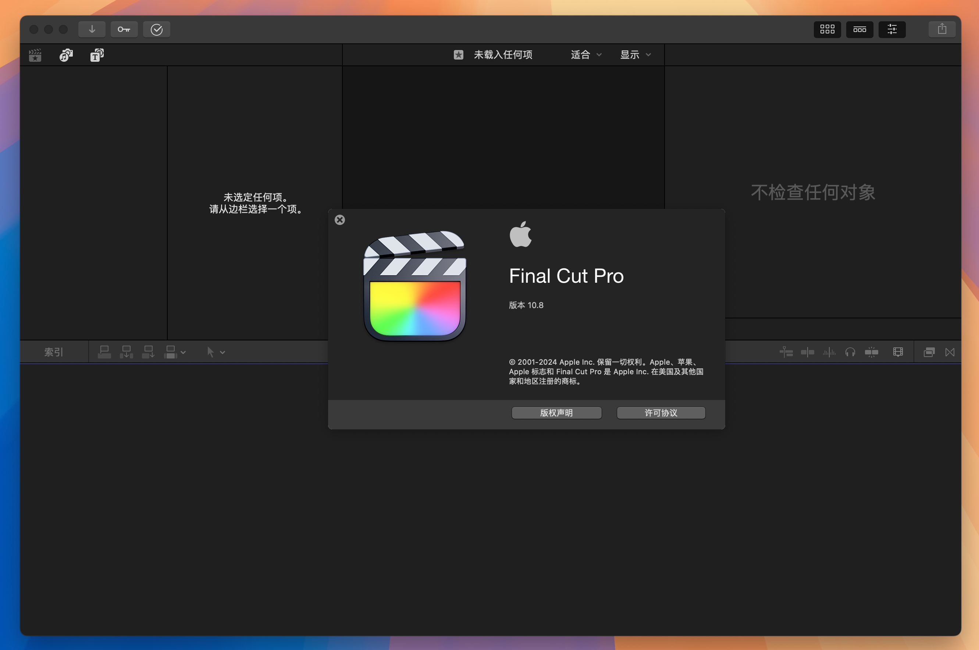This screenshot has height=650, width=979.
Task: Toggle snapping icon in timeline toolbar
Action: [871, 352]
